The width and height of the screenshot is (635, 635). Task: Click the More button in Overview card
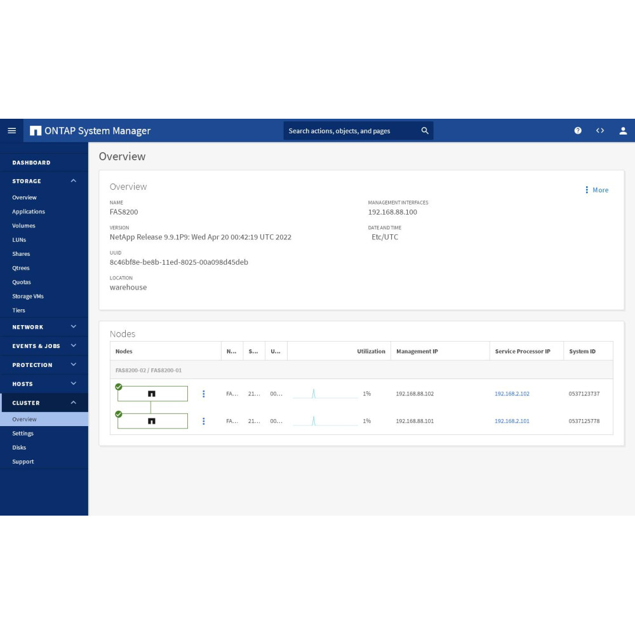596,190
